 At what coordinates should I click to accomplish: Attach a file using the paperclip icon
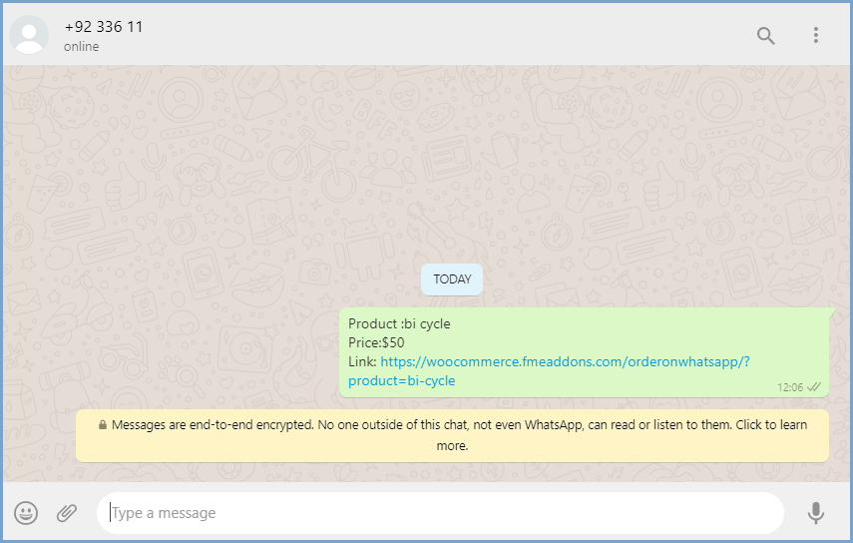[x=67, y=512]
